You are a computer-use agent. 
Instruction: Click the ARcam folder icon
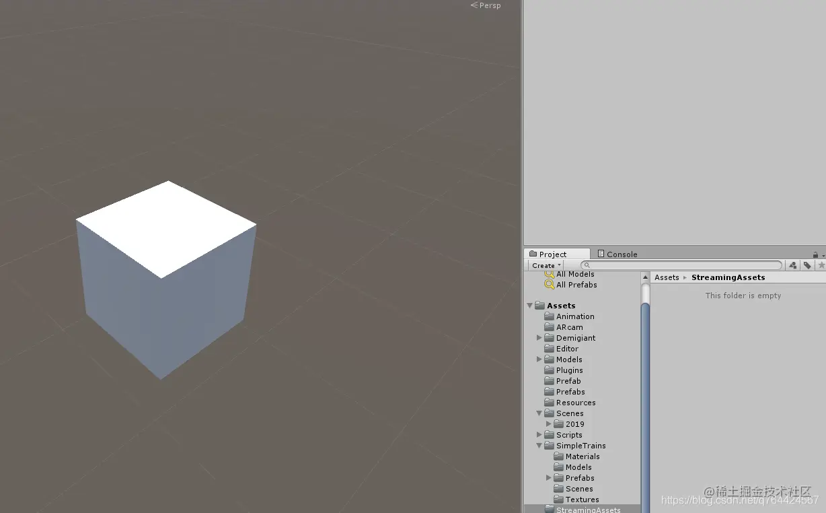[549, 327]
